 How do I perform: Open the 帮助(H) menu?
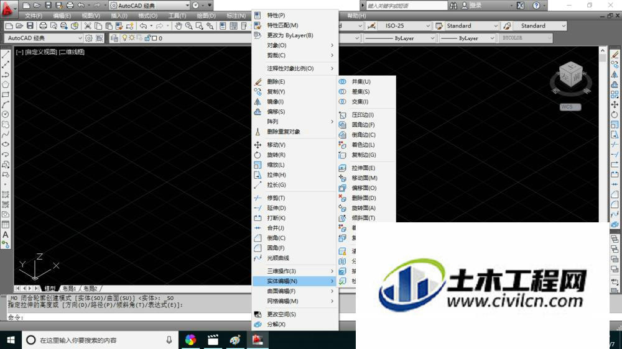tap(356, 16)
